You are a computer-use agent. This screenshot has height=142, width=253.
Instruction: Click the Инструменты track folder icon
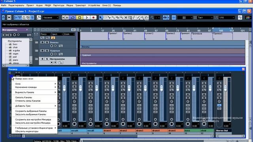pos(37,59)
